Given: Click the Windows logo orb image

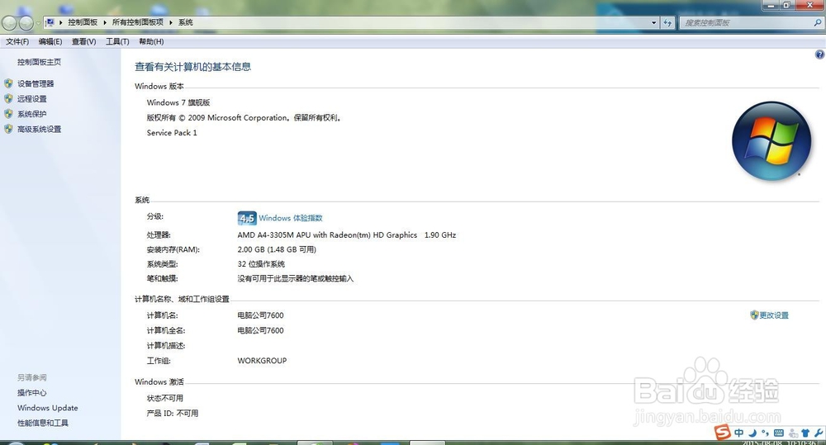Looking at the screenshot, I should [x=771, y=141].
